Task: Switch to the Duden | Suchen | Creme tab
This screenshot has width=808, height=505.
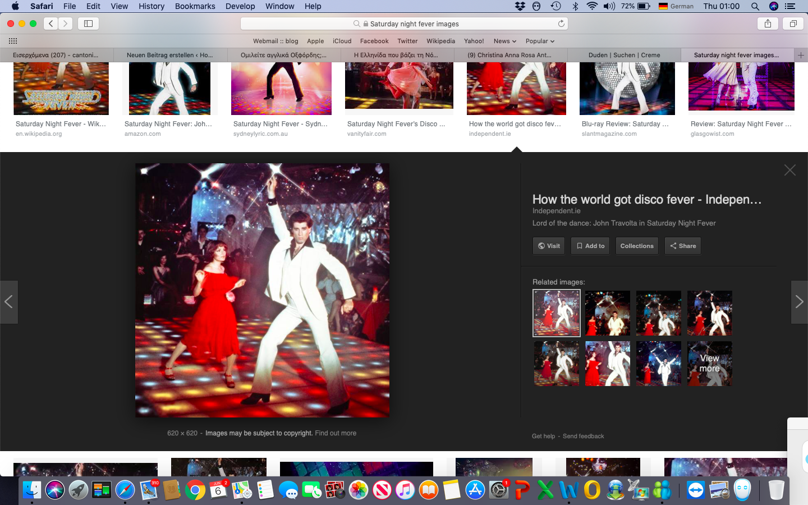Action: (624, 55)
